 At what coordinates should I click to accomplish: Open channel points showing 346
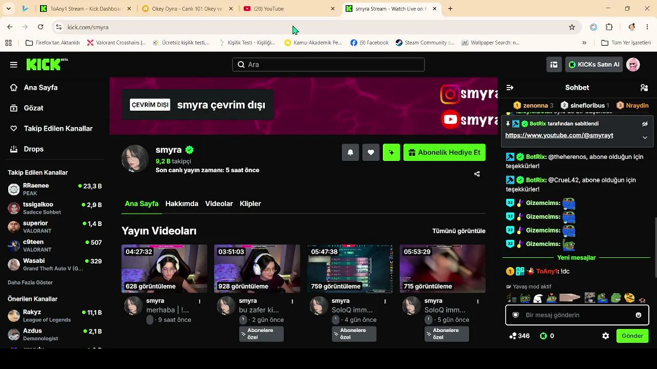(x=519, y=336)
